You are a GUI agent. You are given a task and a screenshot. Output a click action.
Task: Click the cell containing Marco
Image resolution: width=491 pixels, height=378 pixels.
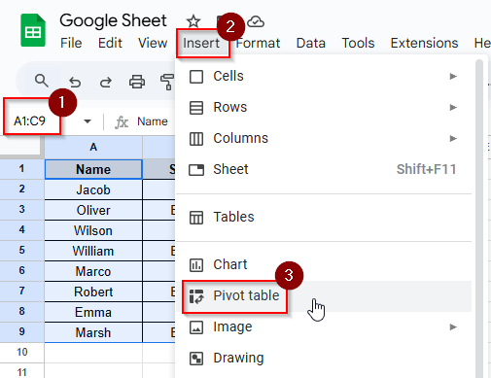click(x=93, y=271)
